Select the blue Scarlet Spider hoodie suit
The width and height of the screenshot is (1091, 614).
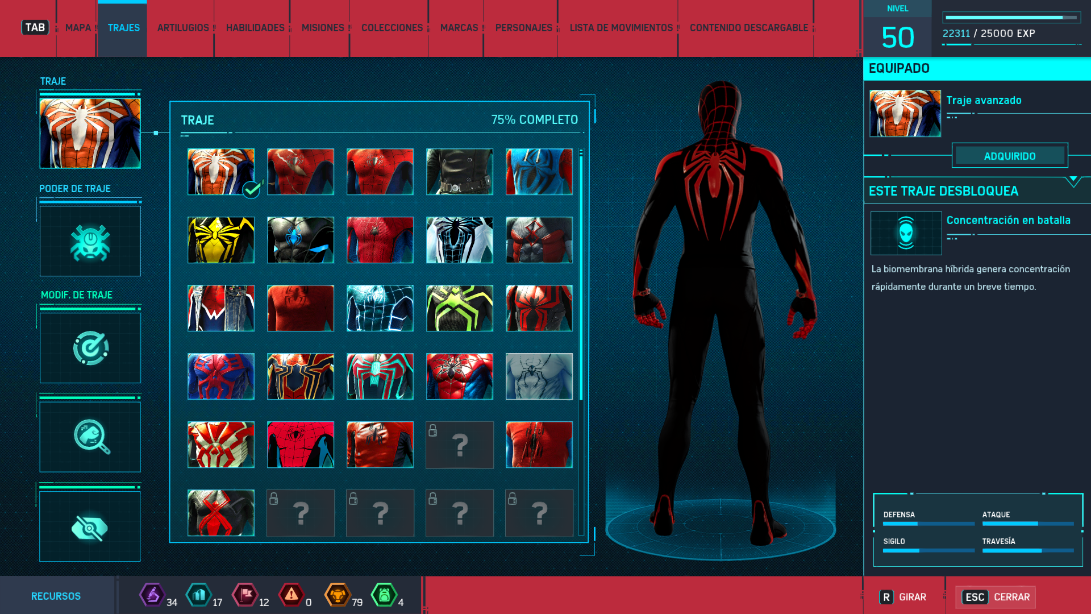(x=539, y=172)
